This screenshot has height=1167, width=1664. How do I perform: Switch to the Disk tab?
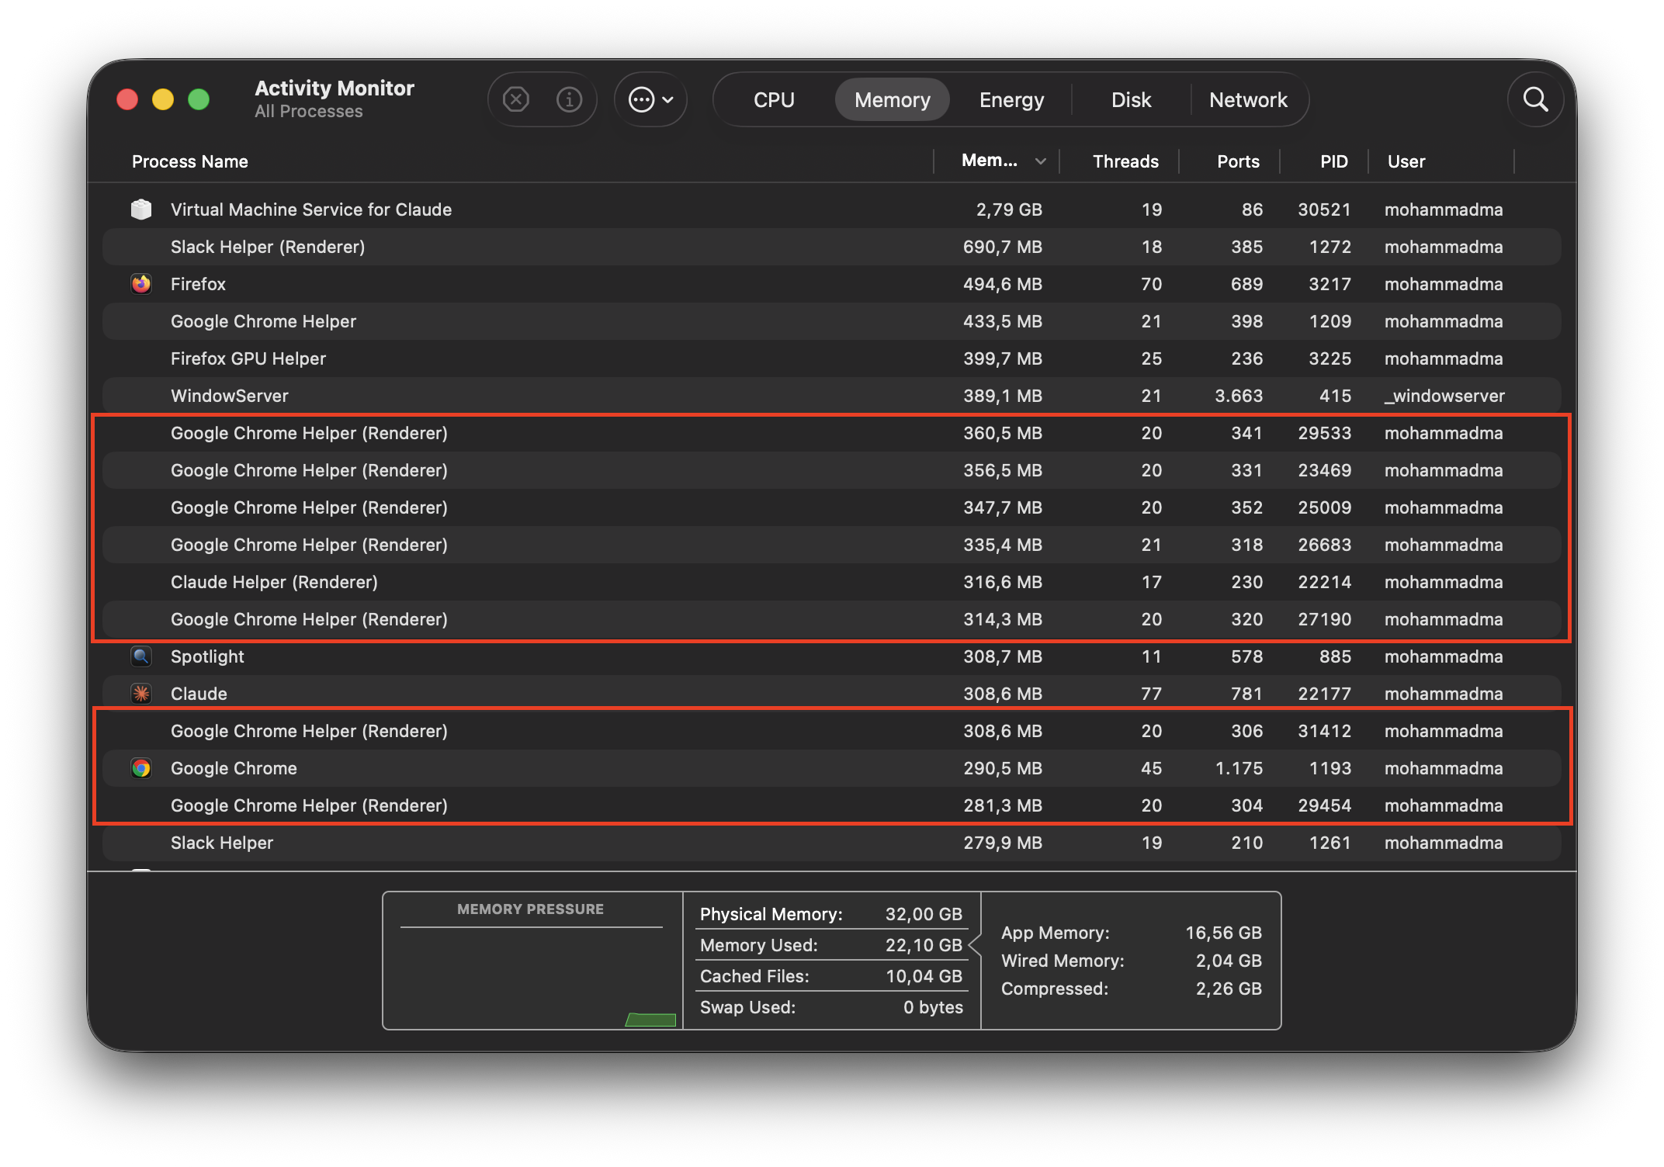1131,100
